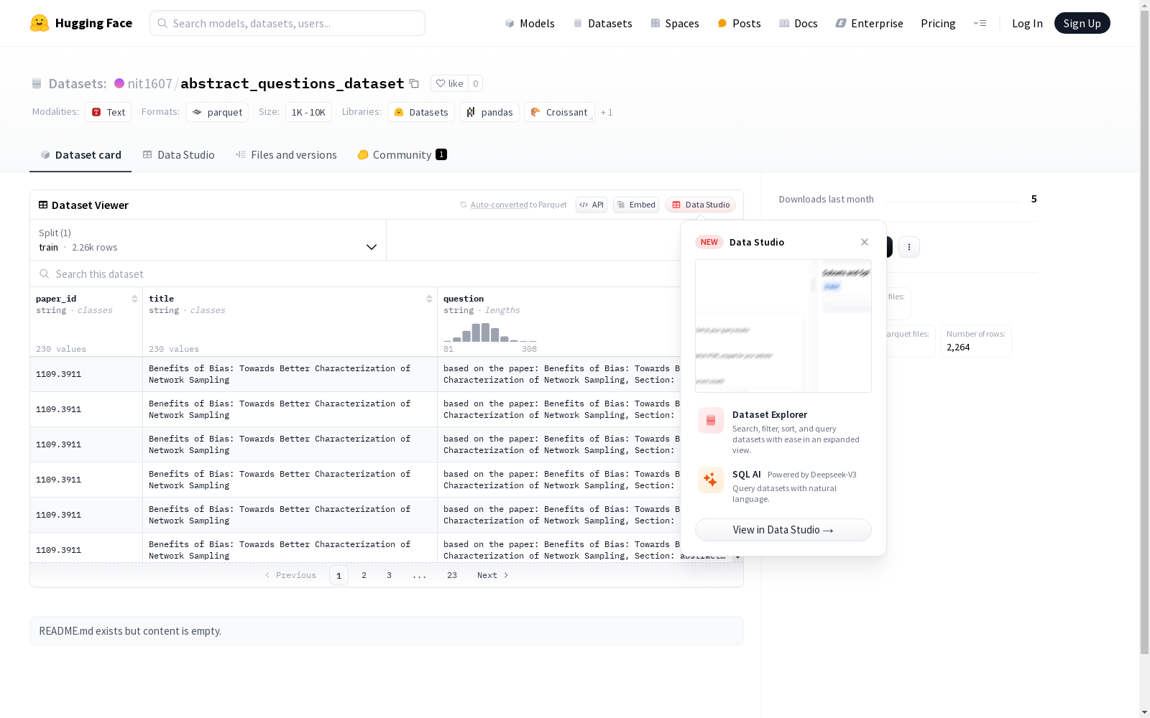Open Posts in the top navigation

click(740, 23)
